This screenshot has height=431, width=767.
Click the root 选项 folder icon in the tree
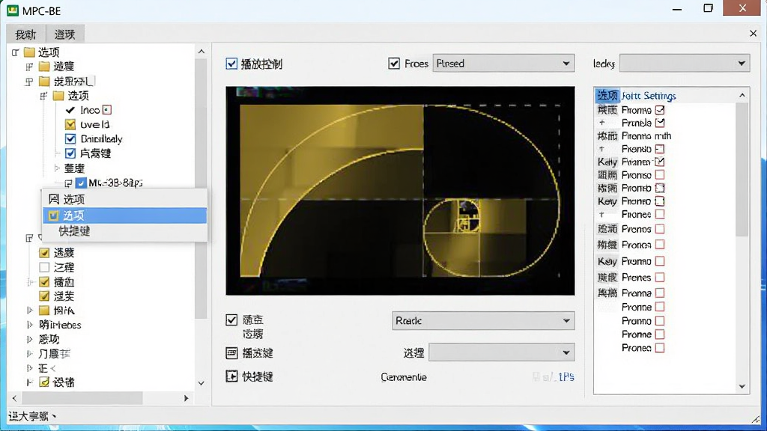click(x=29, y=52)
